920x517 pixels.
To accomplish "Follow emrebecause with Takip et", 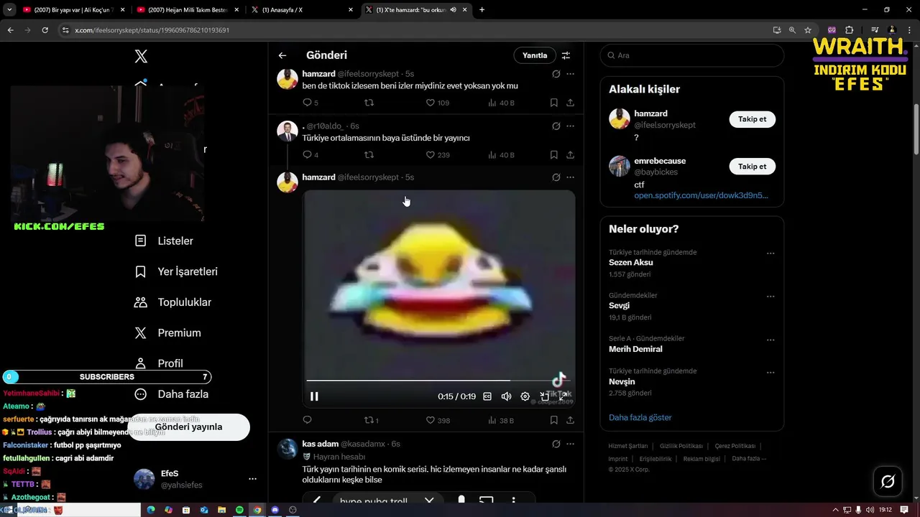I will pos(752,166).
